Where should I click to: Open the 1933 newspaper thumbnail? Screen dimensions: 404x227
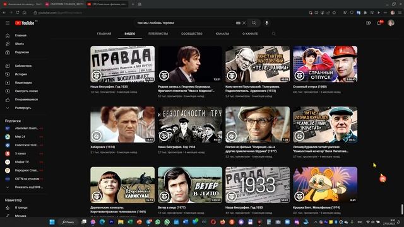tap(258, 185)
